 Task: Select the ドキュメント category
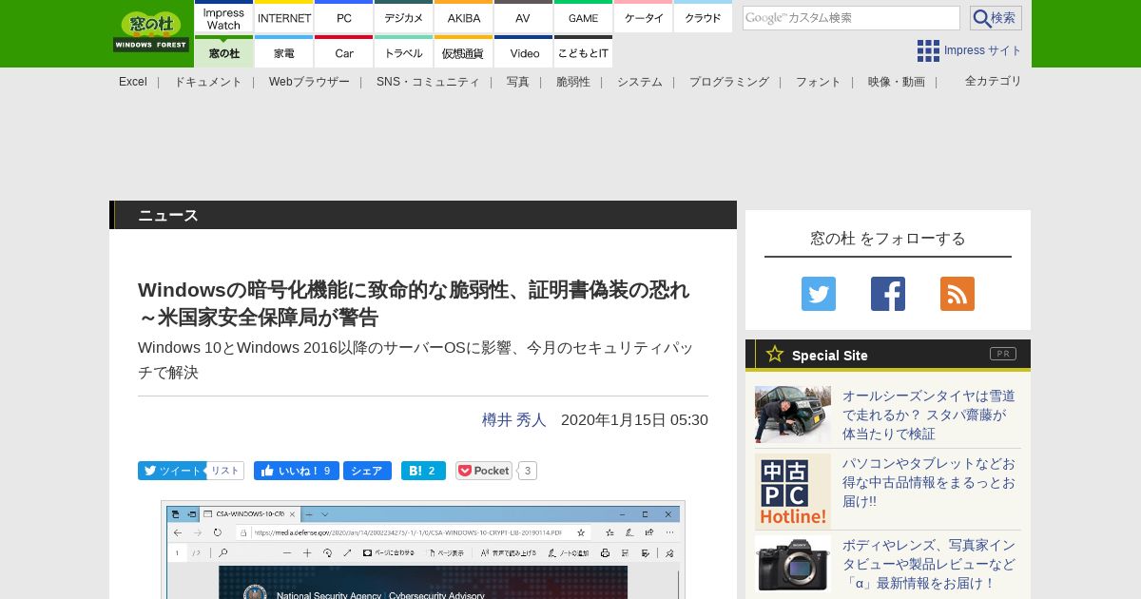208,82
